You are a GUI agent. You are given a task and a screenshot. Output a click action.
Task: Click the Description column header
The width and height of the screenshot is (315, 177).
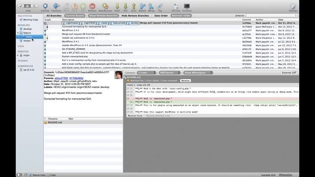coord(68,20)
